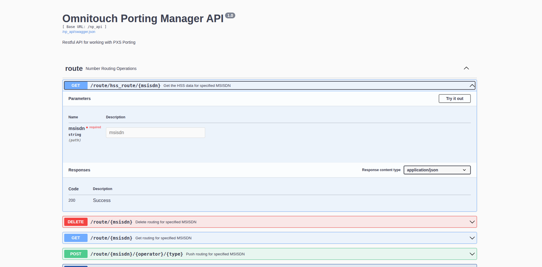The width and height of the screenshot is (542, 267).
Task: Click the Omnitouch Porting Manager API title
Action: click(x=143, y=18)
